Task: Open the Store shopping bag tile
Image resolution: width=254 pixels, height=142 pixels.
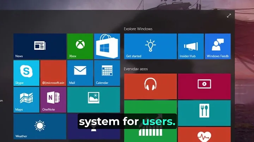Action: 107,46
